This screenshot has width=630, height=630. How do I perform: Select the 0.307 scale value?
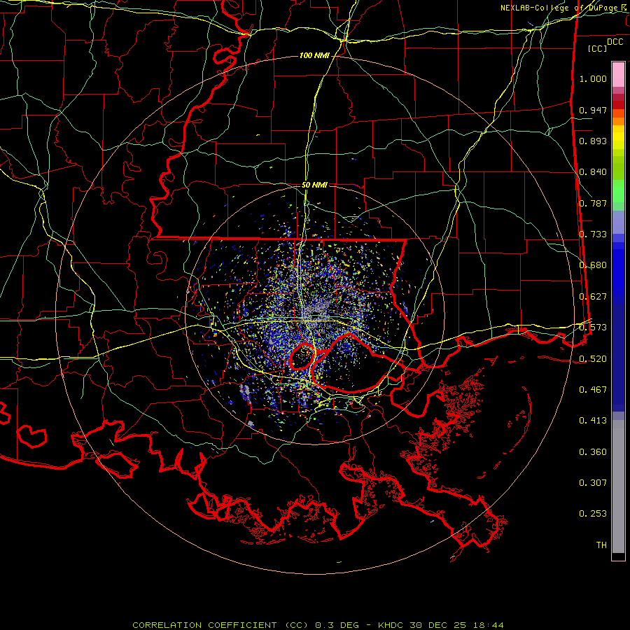click(x=593, y=483)
